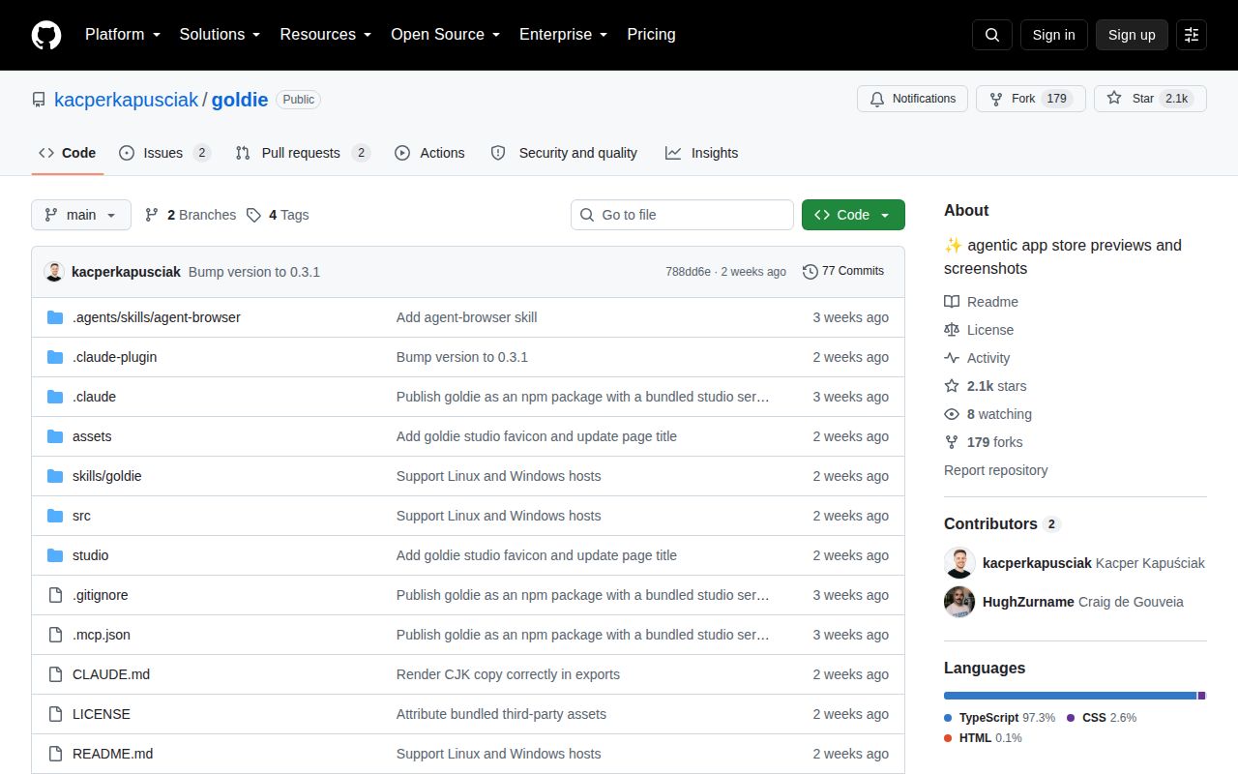The width and height of the screenshot is (1238, 774).
Task: Click the Activity pulse icon in About
Action: coord(952,358)
